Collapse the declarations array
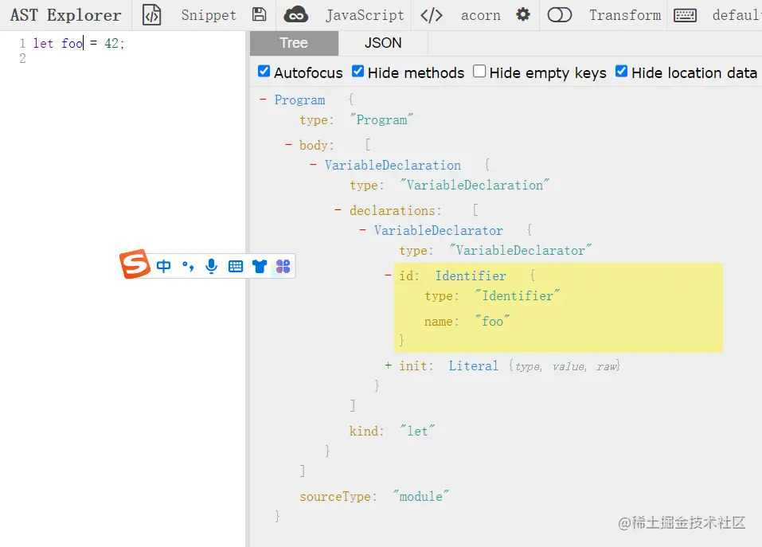The height and width of the screenshot is (547, 762). [x=338, y=210]
